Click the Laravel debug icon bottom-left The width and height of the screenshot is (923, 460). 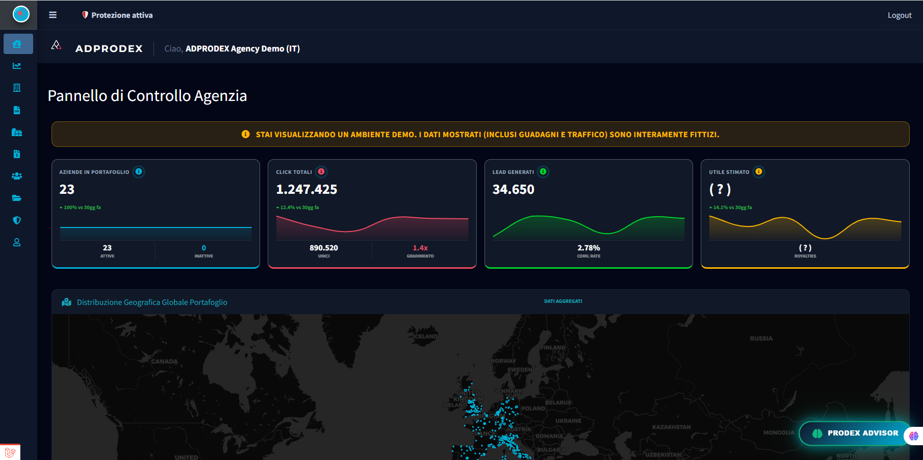pos(10,452)
